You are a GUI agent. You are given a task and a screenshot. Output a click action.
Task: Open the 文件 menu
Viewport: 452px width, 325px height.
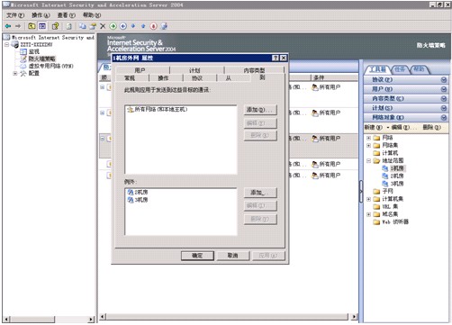pyautogui.click(x=15, y=15)
